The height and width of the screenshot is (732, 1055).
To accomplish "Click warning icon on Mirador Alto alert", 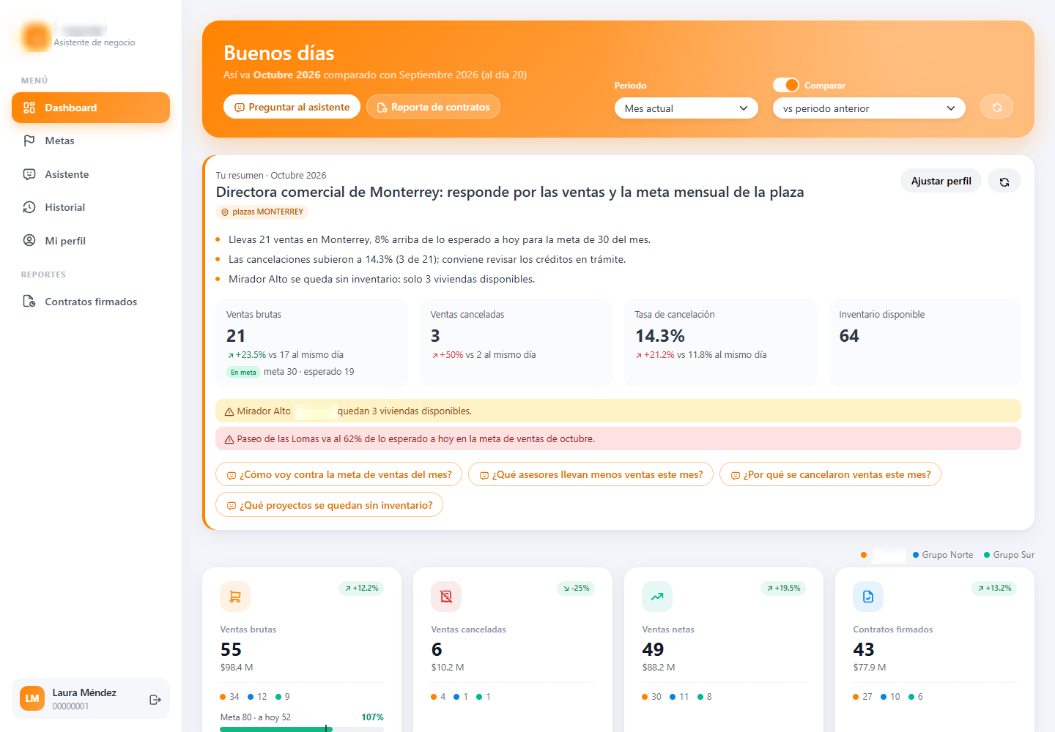I will click(x=229, y=411).
